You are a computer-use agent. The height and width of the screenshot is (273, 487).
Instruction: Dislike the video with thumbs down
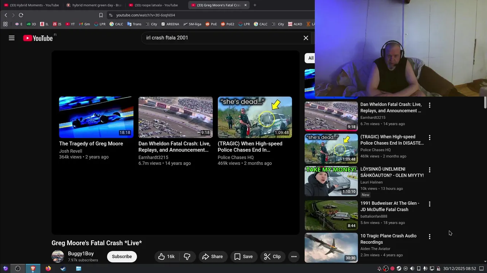click(187, 257)
